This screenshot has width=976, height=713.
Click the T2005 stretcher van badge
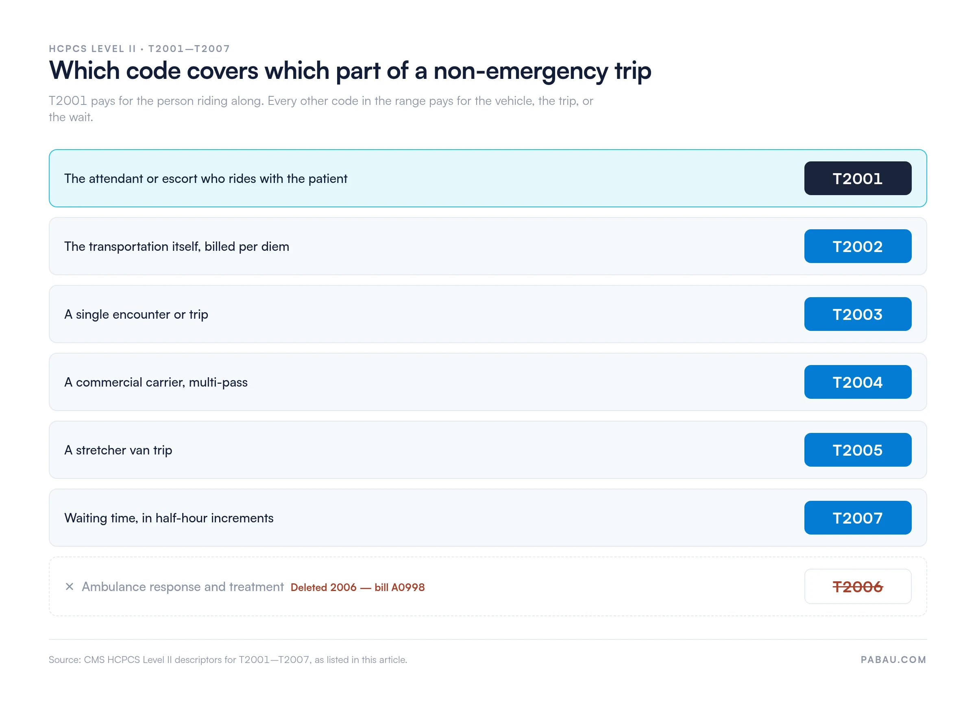[x=857, y=450]
